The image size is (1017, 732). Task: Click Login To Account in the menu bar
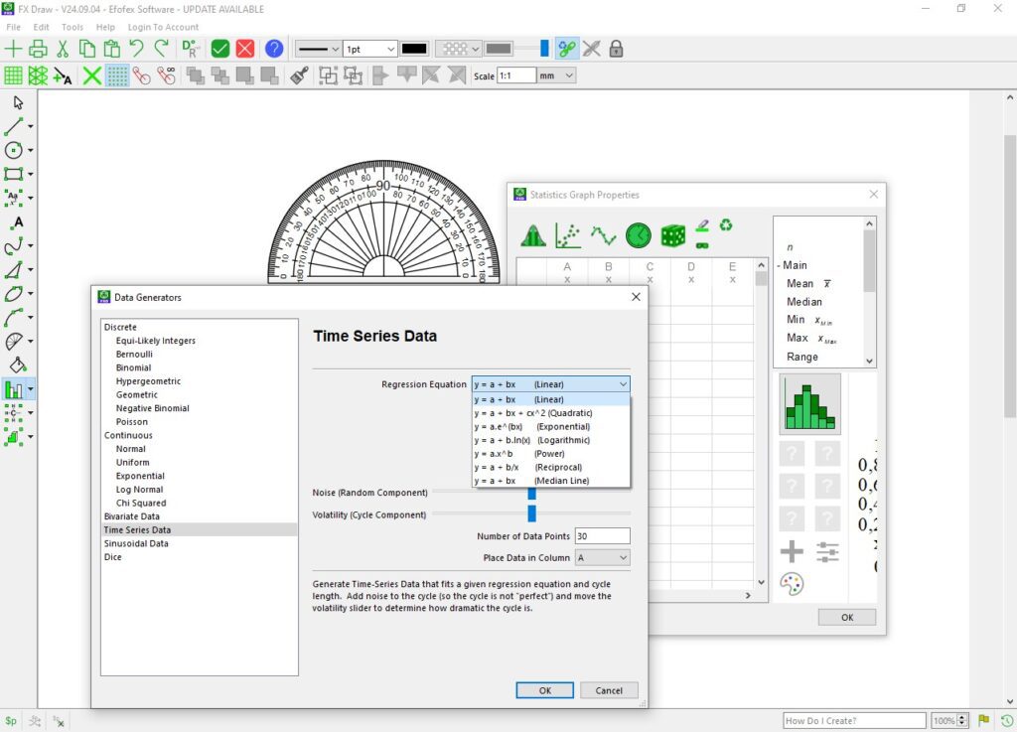pyautogui.click(x=163, y=27)
